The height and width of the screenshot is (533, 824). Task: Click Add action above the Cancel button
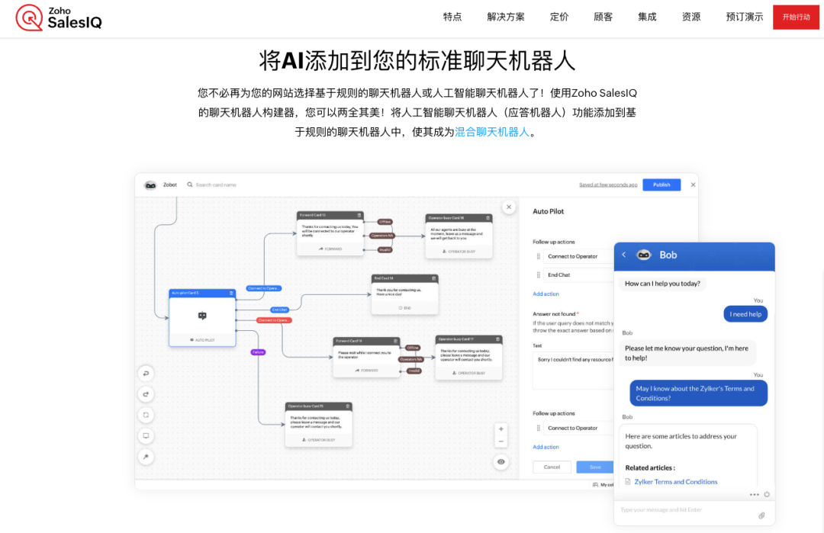click(546, 447)
